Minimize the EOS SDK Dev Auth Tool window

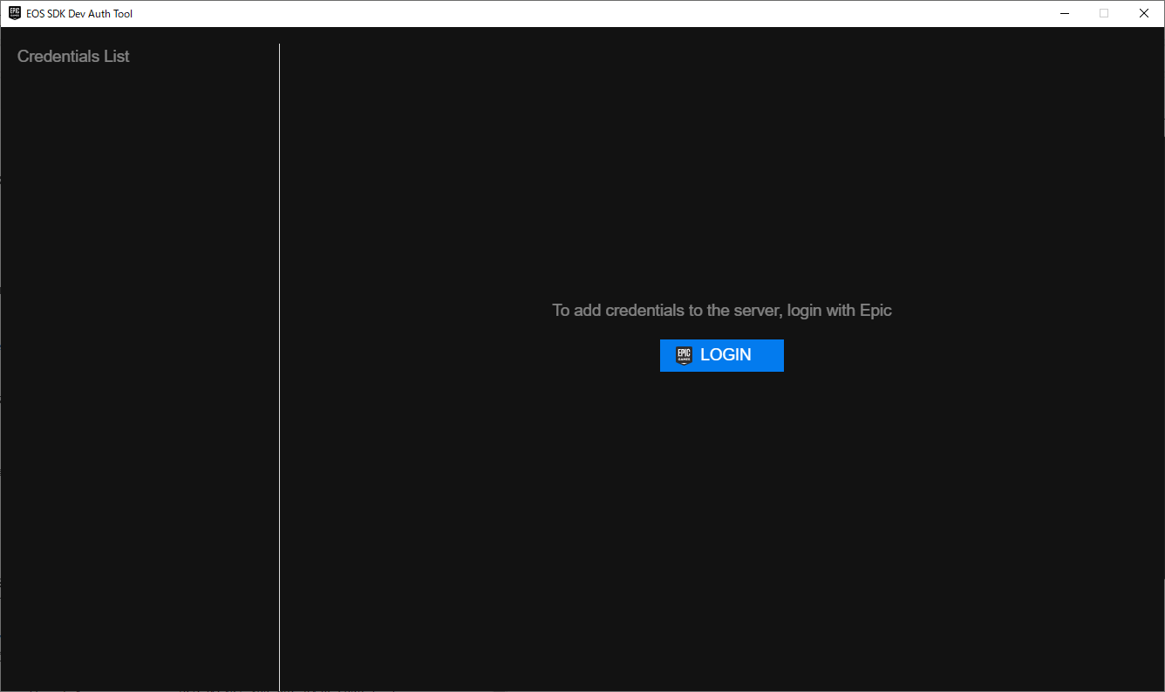1065,13
